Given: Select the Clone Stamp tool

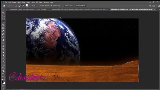Looking at the screenshot, I should 3,40.
